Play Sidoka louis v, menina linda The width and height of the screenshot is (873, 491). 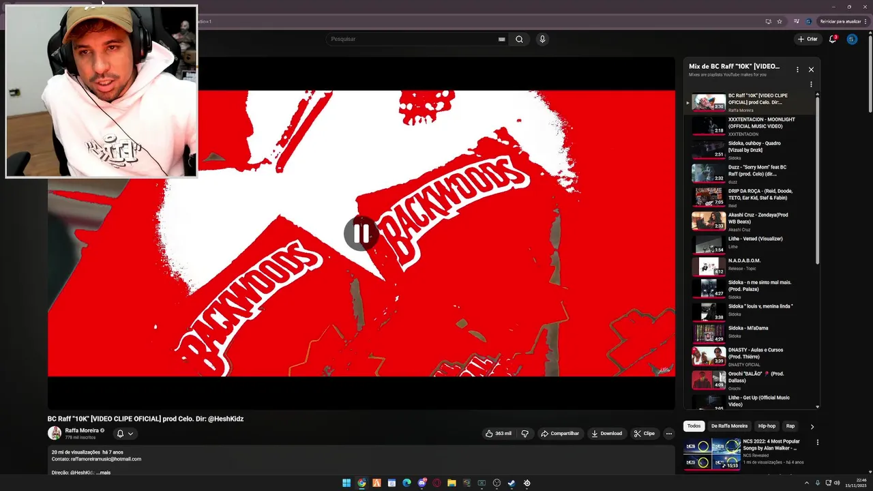[749, 312]
